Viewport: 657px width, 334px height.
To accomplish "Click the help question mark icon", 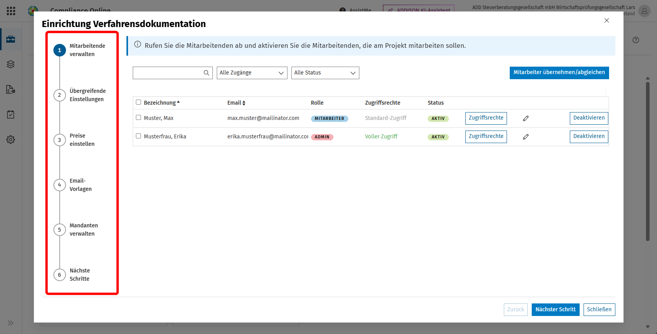I will tap(636, 40).
